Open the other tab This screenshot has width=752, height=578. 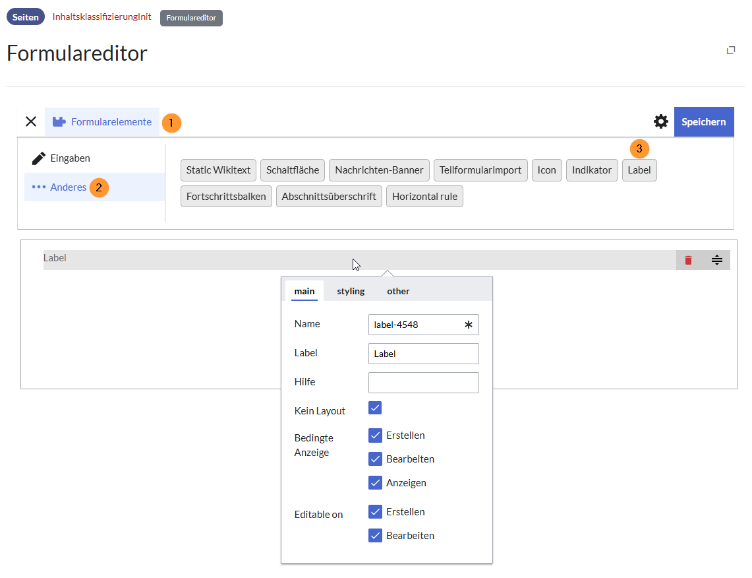click(x=398, y=291)
